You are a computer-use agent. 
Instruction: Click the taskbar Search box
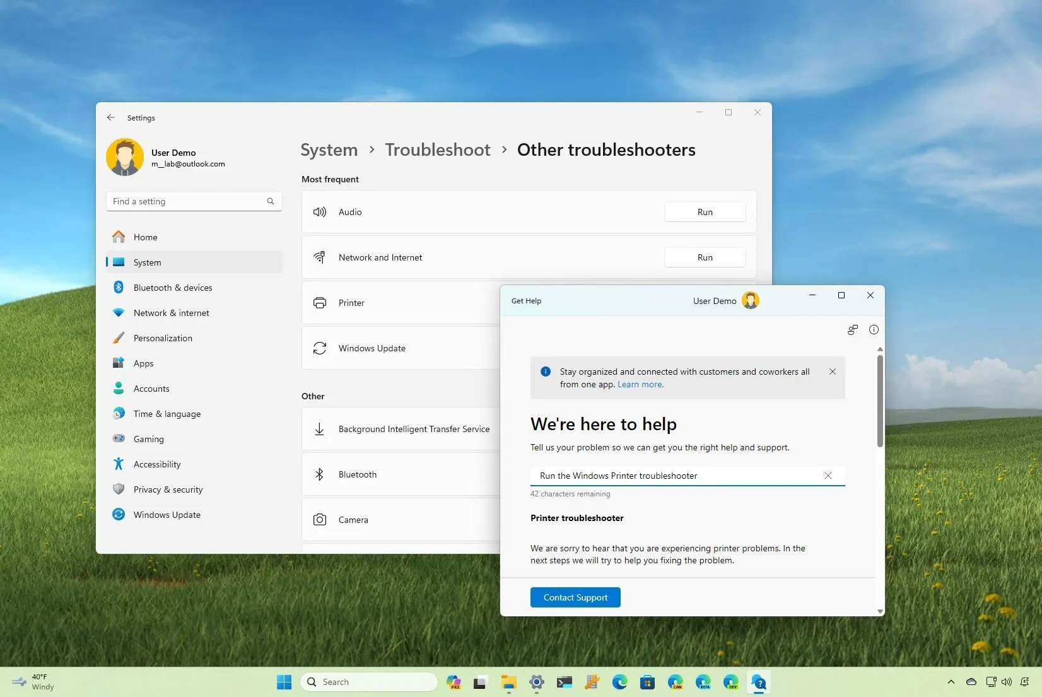pyautogui.click(x=368, y=682)
